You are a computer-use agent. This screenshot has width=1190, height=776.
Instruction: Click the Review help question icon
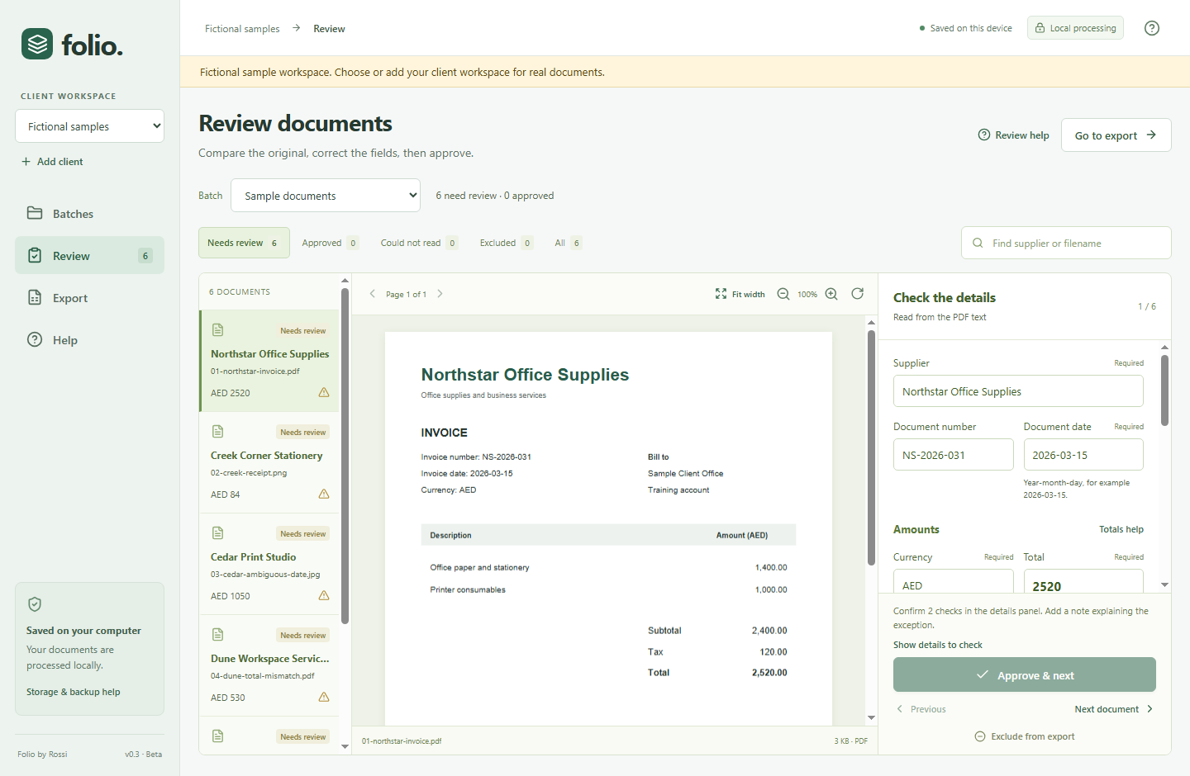[983, 135]
